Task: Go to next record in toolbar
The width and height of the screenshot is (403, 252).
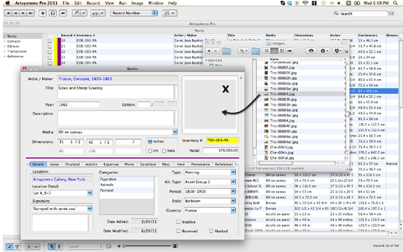Action: 23,13
